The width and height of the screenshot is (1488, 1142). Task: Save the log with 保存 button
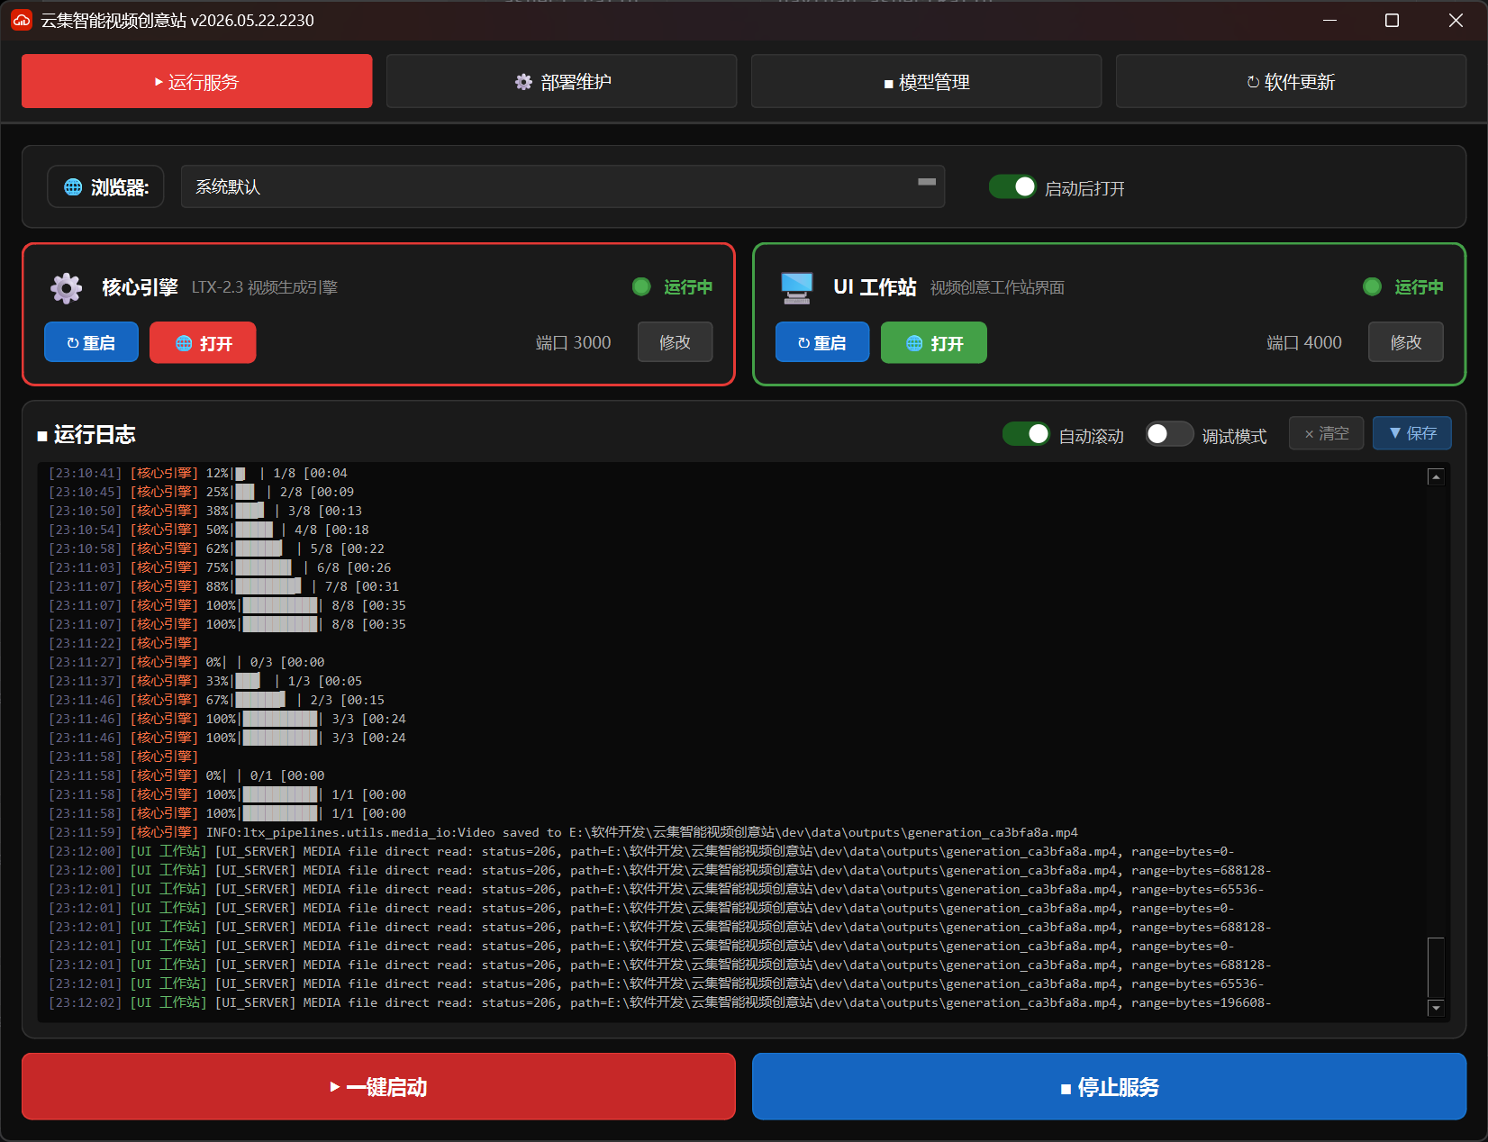(x=1412, y=433)
